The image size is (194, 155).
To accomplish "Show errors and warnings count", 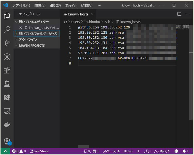I will pyautogui.click(x=19, y=151).
